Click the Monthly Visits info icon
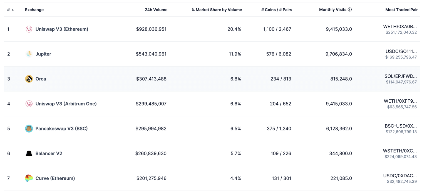This screenshot has height=194, width=427. click(x=350, y=10)
